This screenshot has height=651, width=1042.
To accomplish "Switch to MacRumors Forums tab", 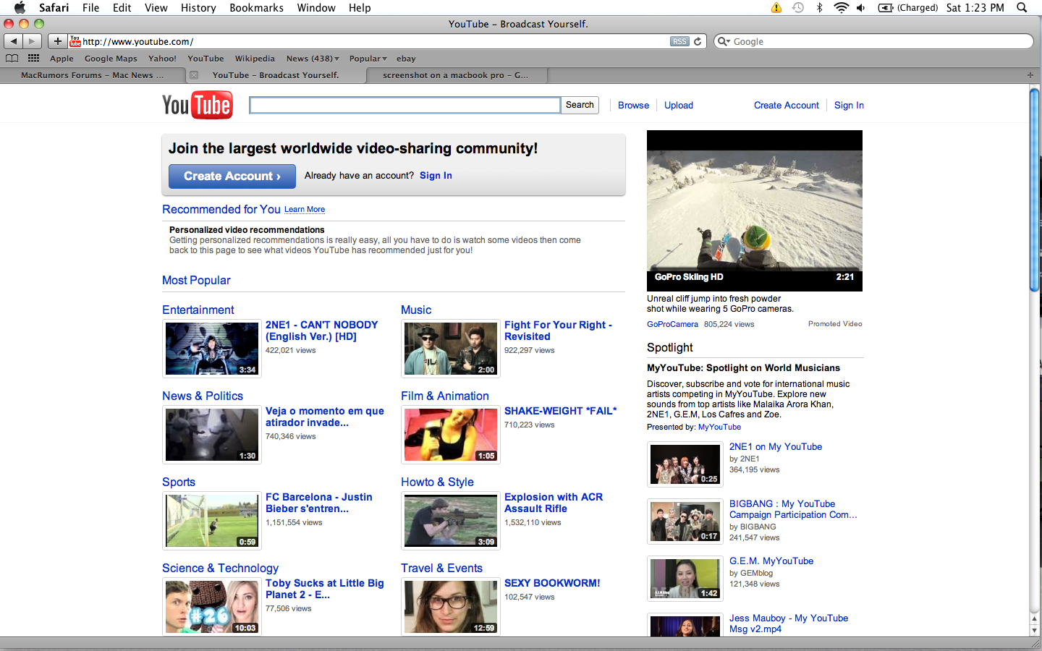I will tap(92, 75).
